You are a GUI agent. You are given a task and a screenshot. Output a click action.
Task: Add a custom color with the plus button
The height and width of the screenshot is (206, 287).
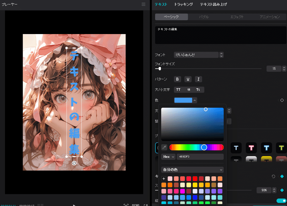[164, 179]
